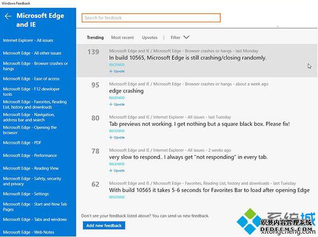The image size is (318, 237).
Task: Upvote the Tab previews not working feedback
Action: point(117,138)
